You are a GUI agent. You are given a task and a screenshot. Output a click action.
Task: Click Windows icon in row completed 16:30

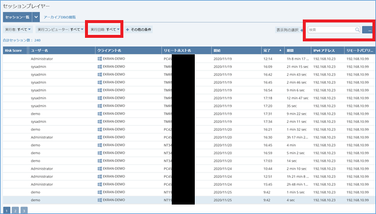click(100, 137)
